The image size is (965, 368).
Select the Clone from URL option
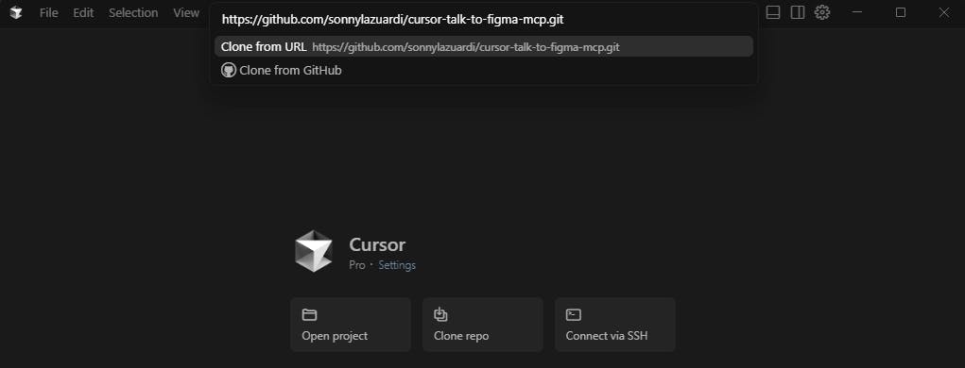point(484,46)
